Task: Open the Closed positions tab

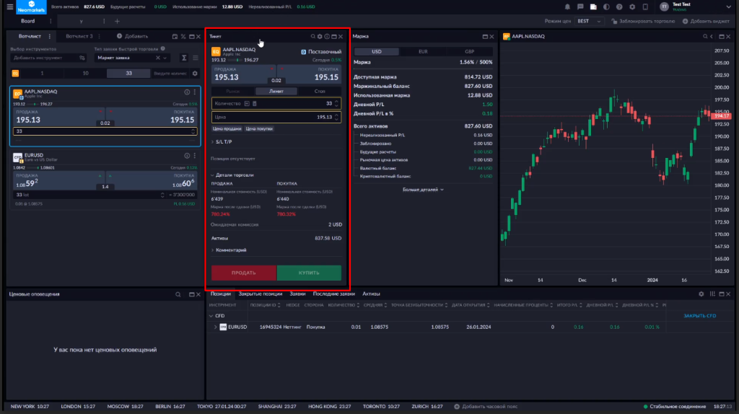Action: (260, 294)
